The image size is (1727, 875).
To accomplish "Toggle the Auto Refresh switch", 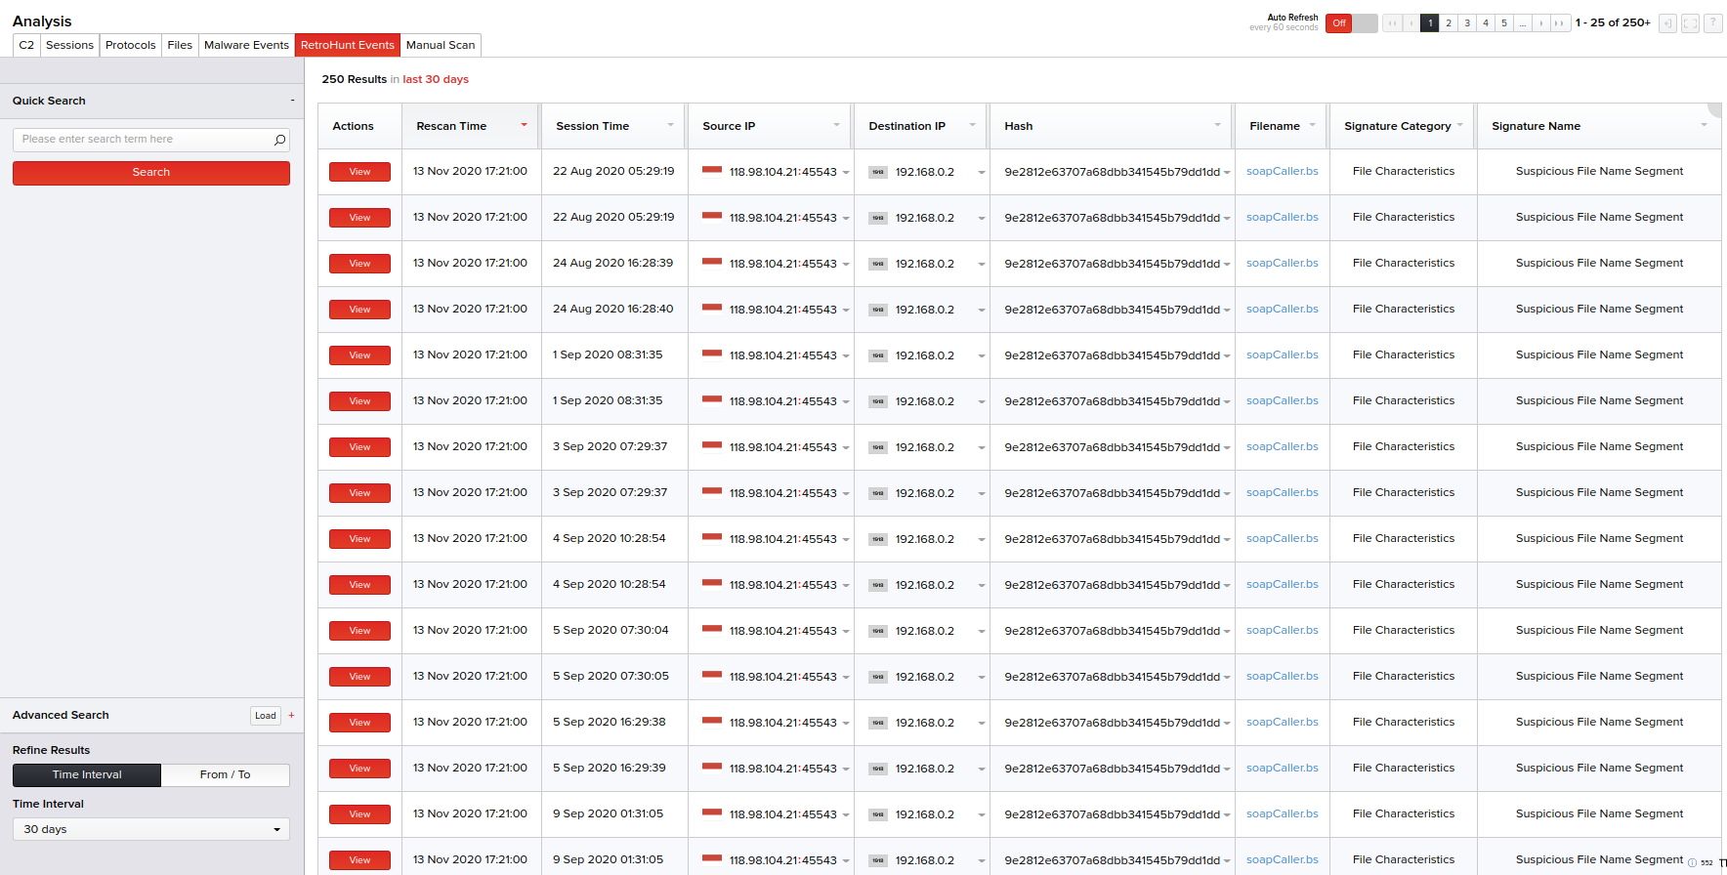I will pyautogui.click(x=1351, y=23).
